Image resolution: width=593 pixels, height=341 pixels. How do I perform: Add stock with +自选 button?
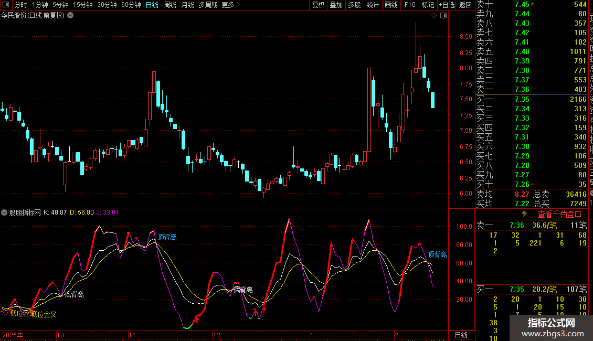447,5
